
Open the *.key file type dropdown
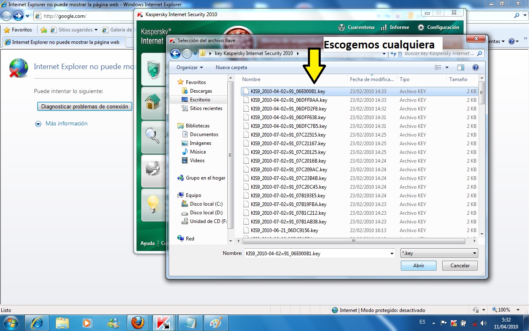click(440, 253)
